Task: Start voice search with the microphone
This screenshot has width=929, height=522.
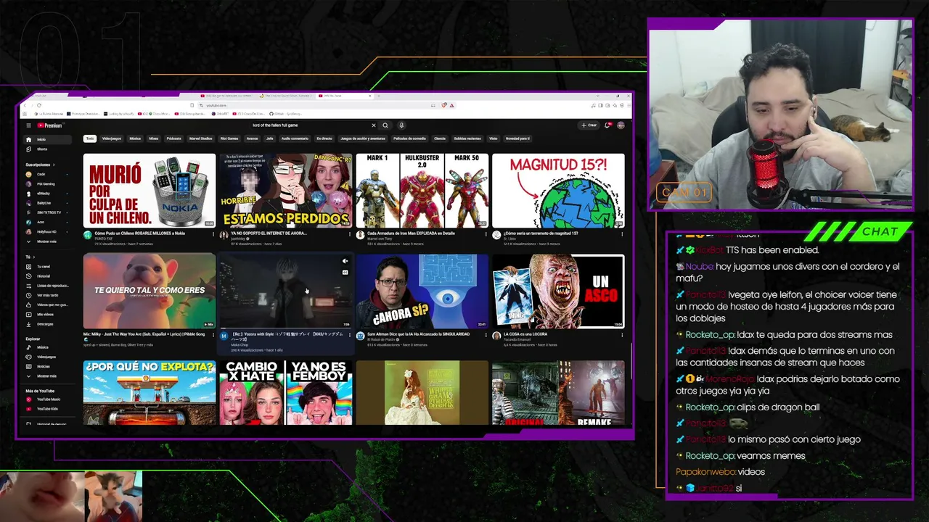Action: [x=401, y=125]
